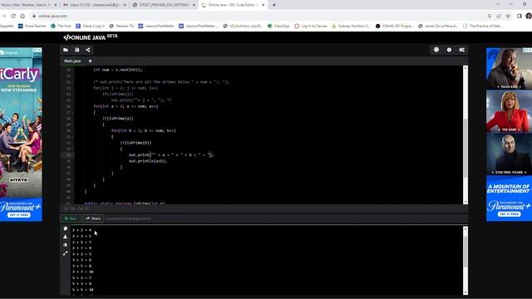Open the Pearson TSI bookmark
The height and width of the screenshot is (299, 532).
(x=121, y=26)
